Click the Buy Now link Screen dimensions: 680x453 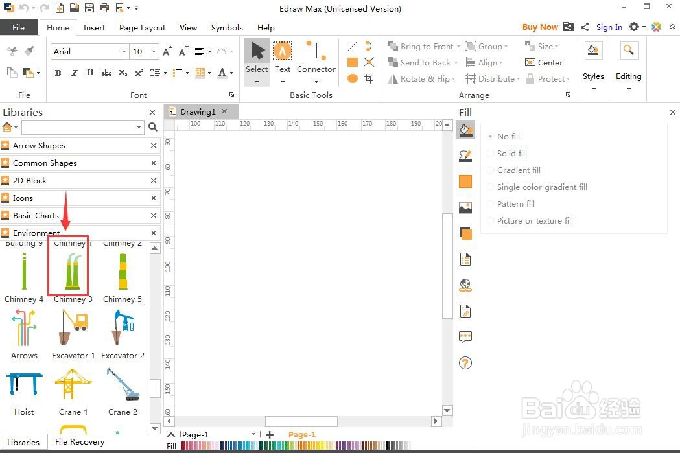click(x=540, y=27)
